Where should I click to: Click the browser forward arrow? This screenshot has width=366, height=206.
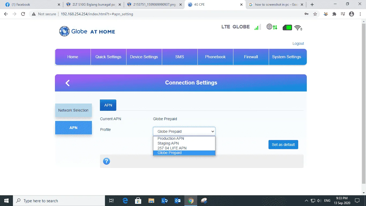14,14
